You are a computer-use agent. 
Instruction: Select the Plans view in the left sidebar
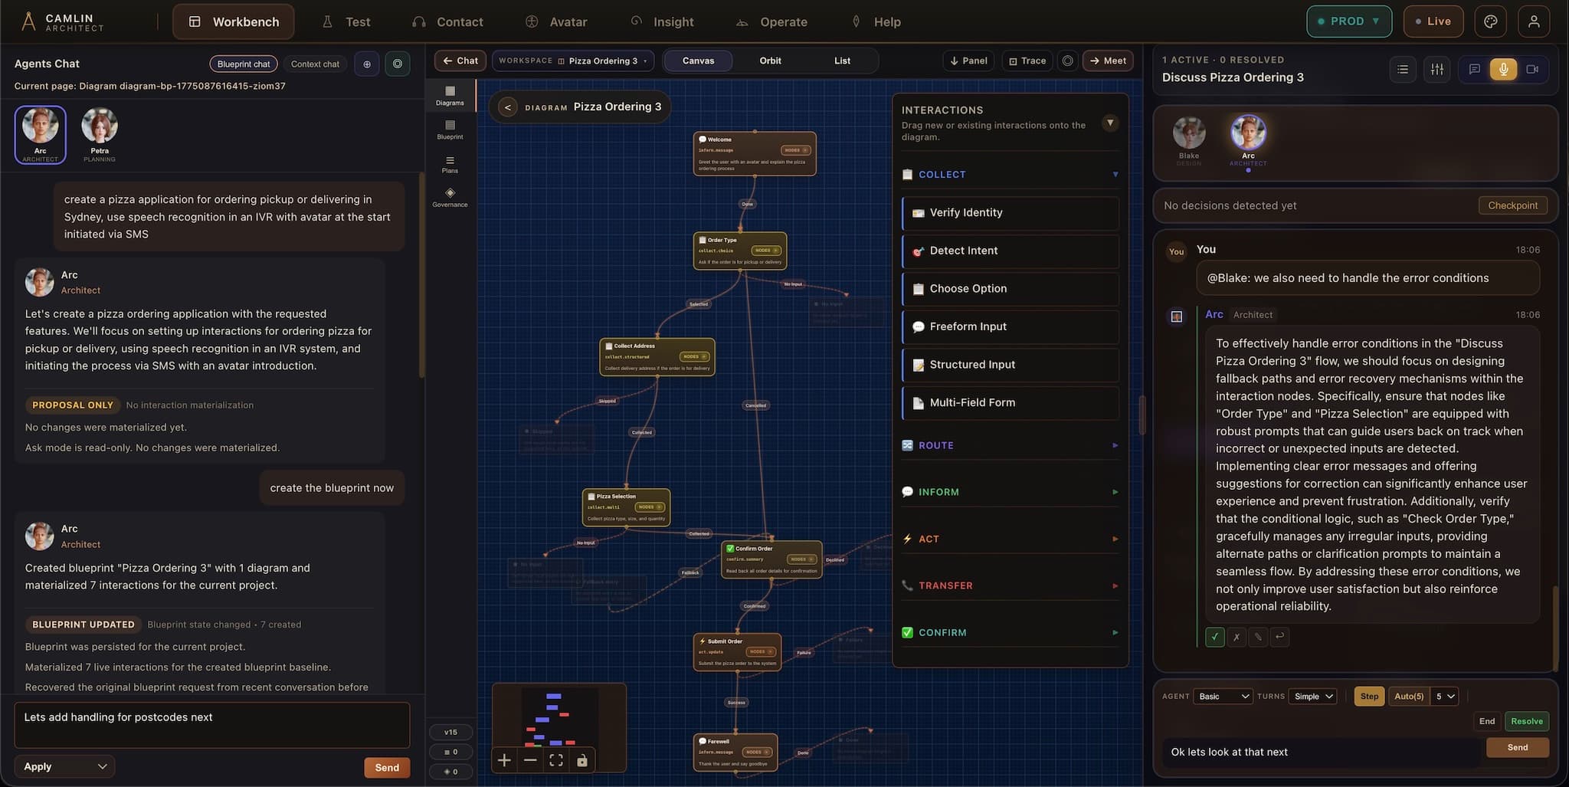click(x=450, y=164)
